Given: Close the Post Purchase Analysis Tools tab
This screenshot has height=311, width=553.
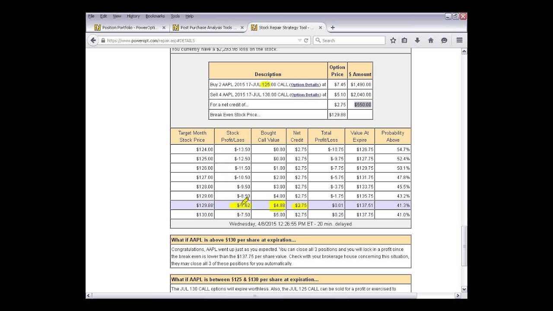Looking at the screenshot, I should tap(242, 28).
